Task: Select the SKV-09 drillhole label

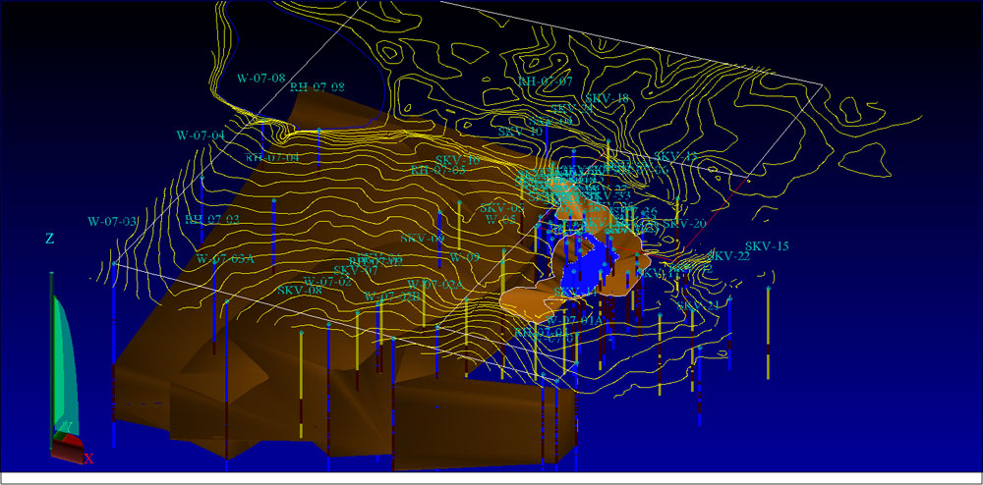Action: [422, 239]
